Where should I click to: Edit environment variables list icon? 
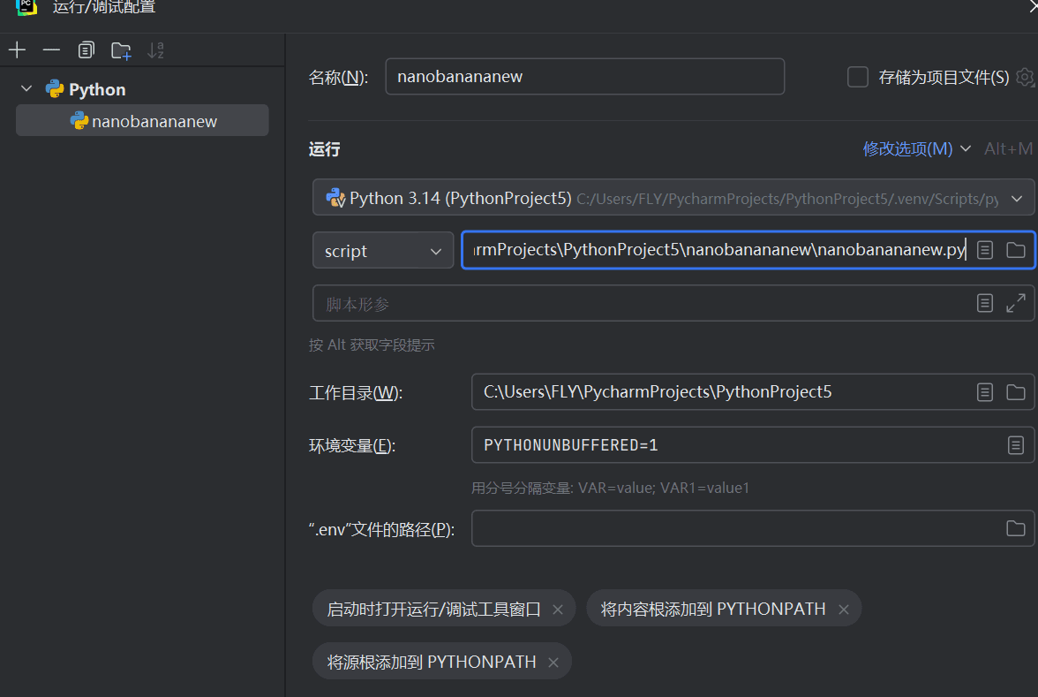pyautogui.click(x=1015, y=445)
